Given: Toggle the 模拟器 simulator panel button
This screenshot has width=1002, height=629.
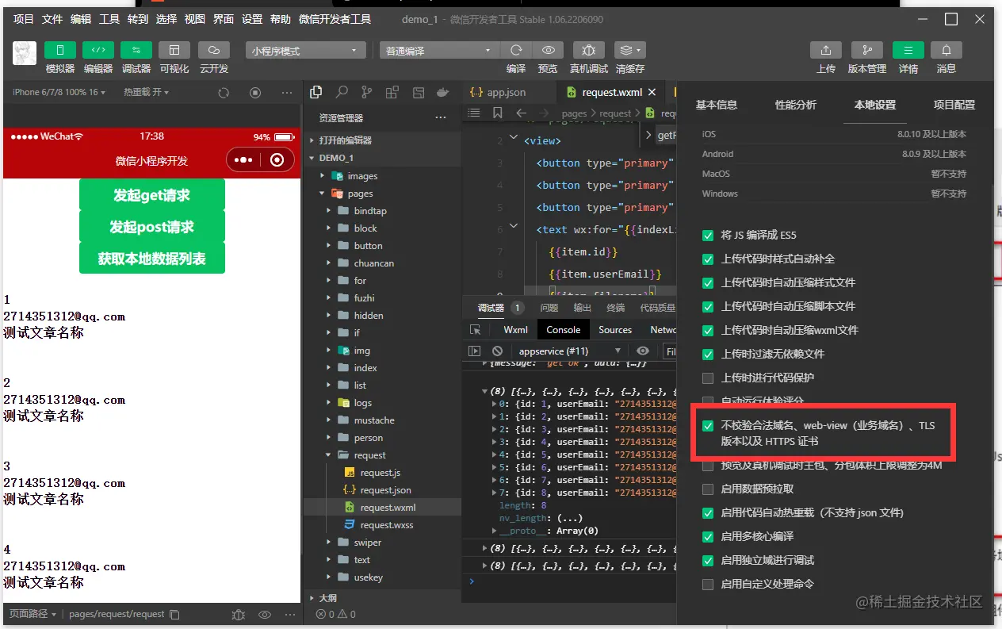Looking at the screenshot, I should coord(60,50).
